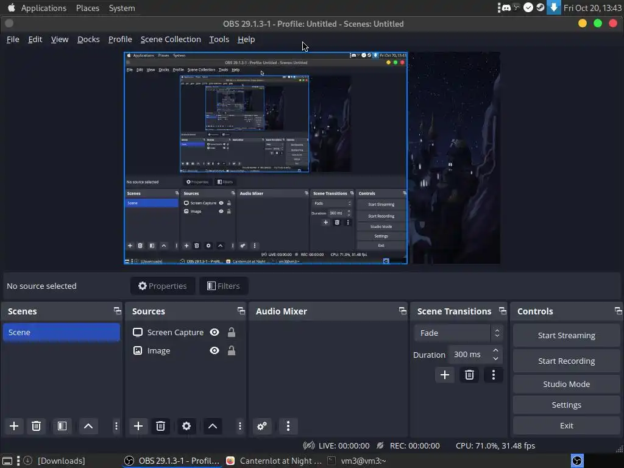Open Places menu in top panel
The image size is (624, 468).
point(88,8)
